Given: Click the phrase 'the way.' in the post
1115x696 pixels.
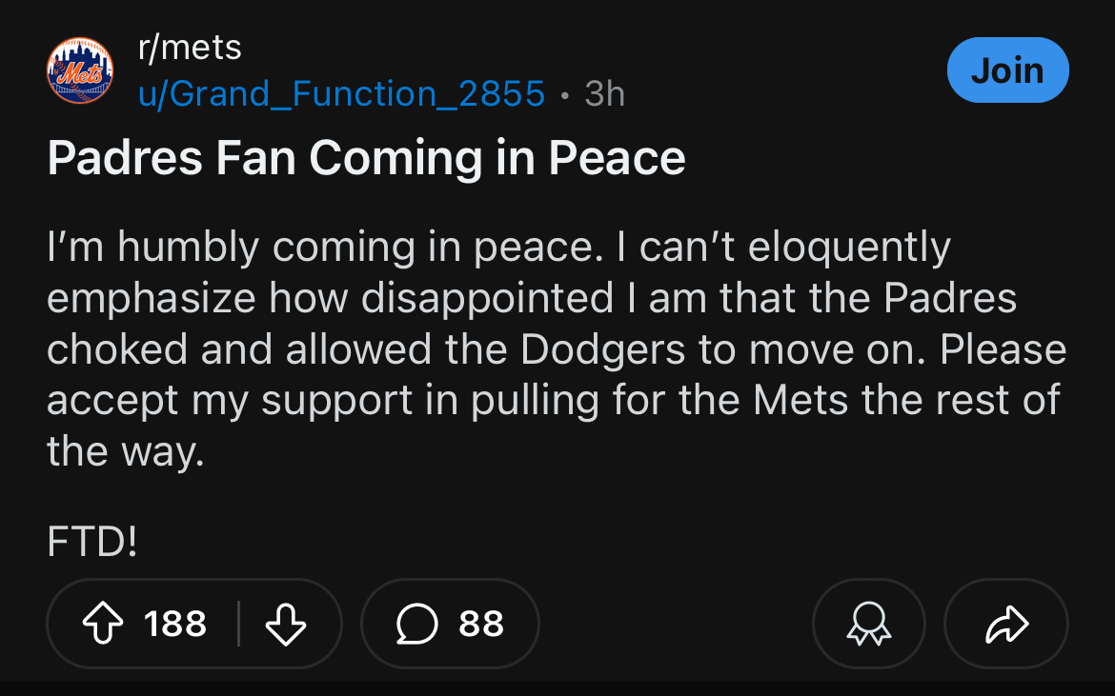Looking at the screenshot, I should pyautogui.click(x=125, y=451).
